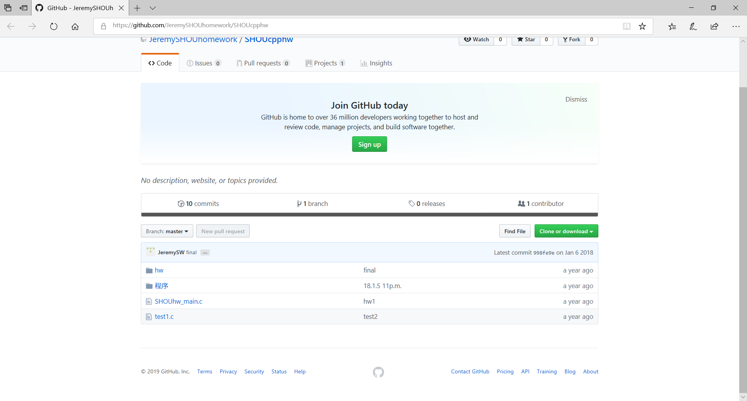This screenshot has width=747, height=401.
Task: Open the Status footer link
Action: coord(279,371)
